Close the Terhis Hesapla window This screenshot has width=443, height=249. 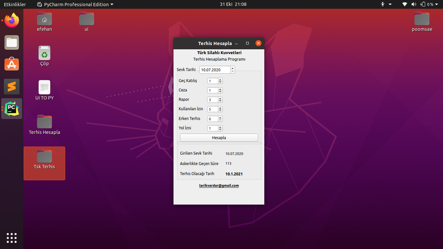tap(258, 43)
